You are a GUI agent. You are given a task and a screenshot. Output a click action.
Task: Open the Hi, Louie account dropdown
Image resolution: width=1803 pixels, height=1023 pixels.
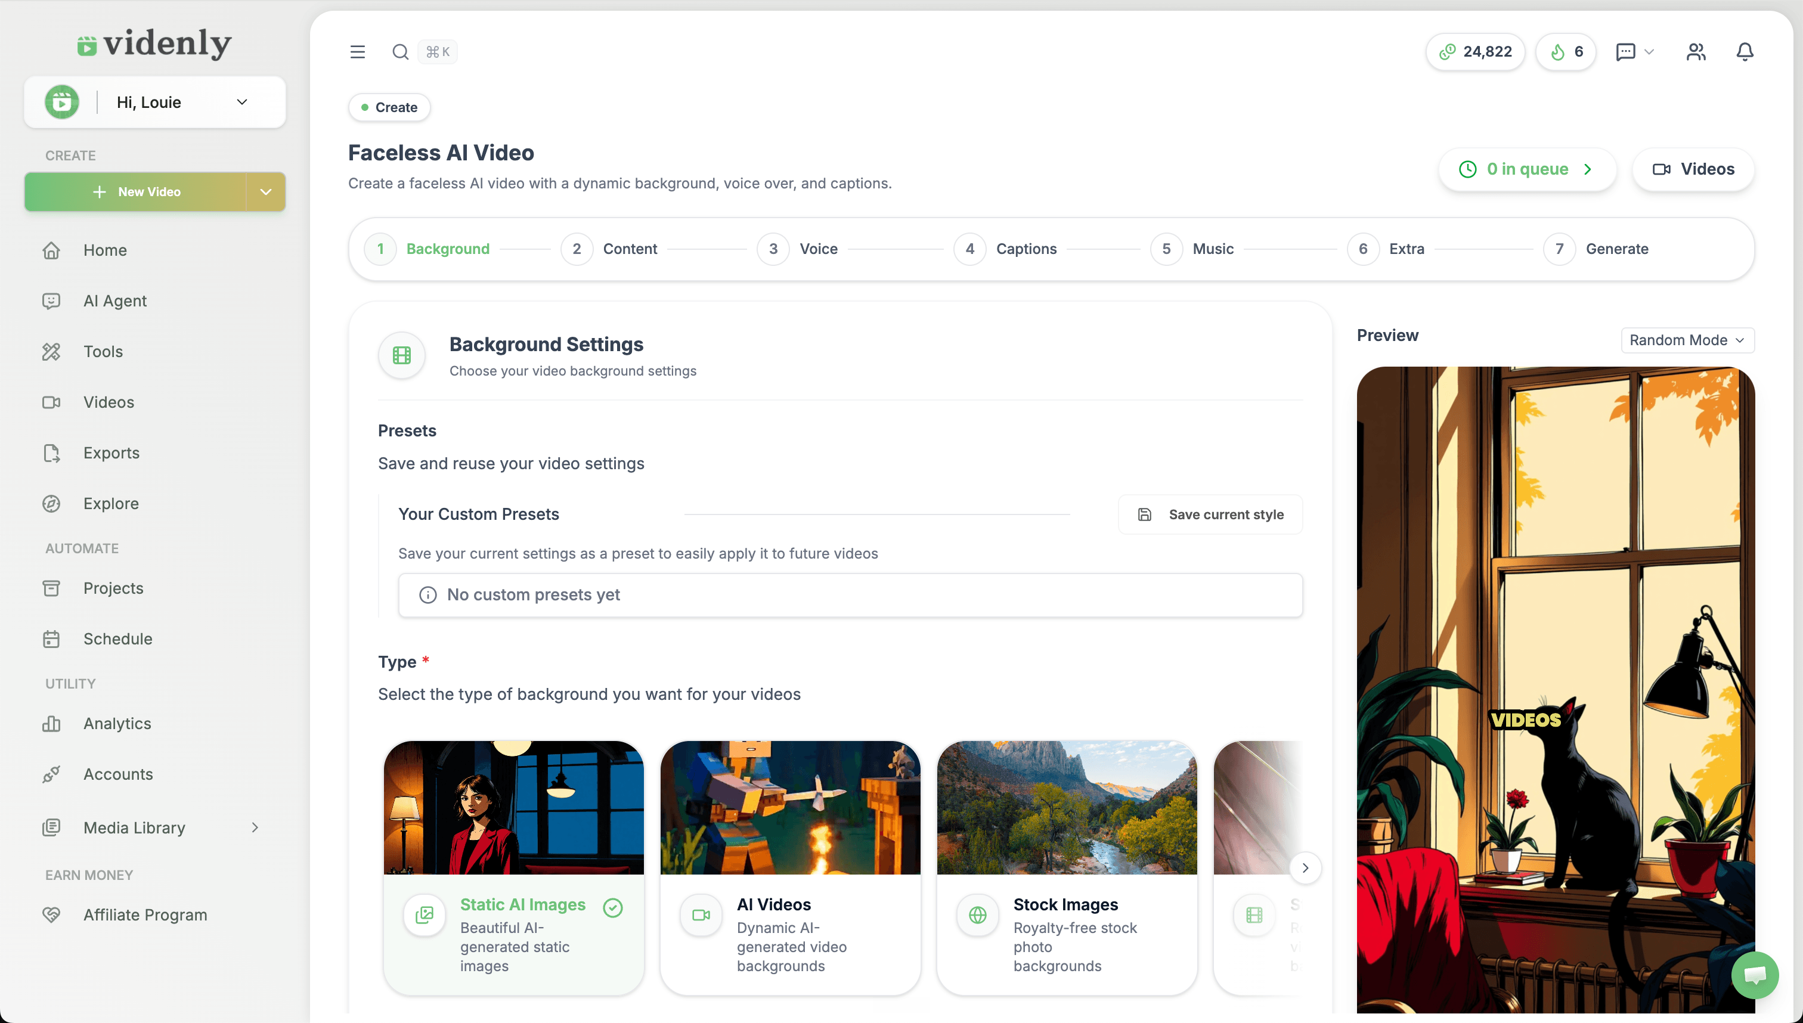pyautogui.click(x=155, y=103)
